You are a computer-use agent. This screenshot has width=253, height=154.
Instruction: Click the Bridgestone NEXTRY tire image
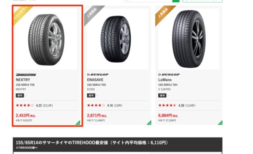click(46, 39)
